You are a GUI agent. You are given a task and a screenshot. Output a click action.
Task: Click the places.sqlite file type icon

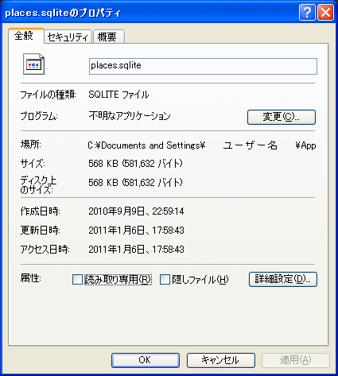[33, 64]
